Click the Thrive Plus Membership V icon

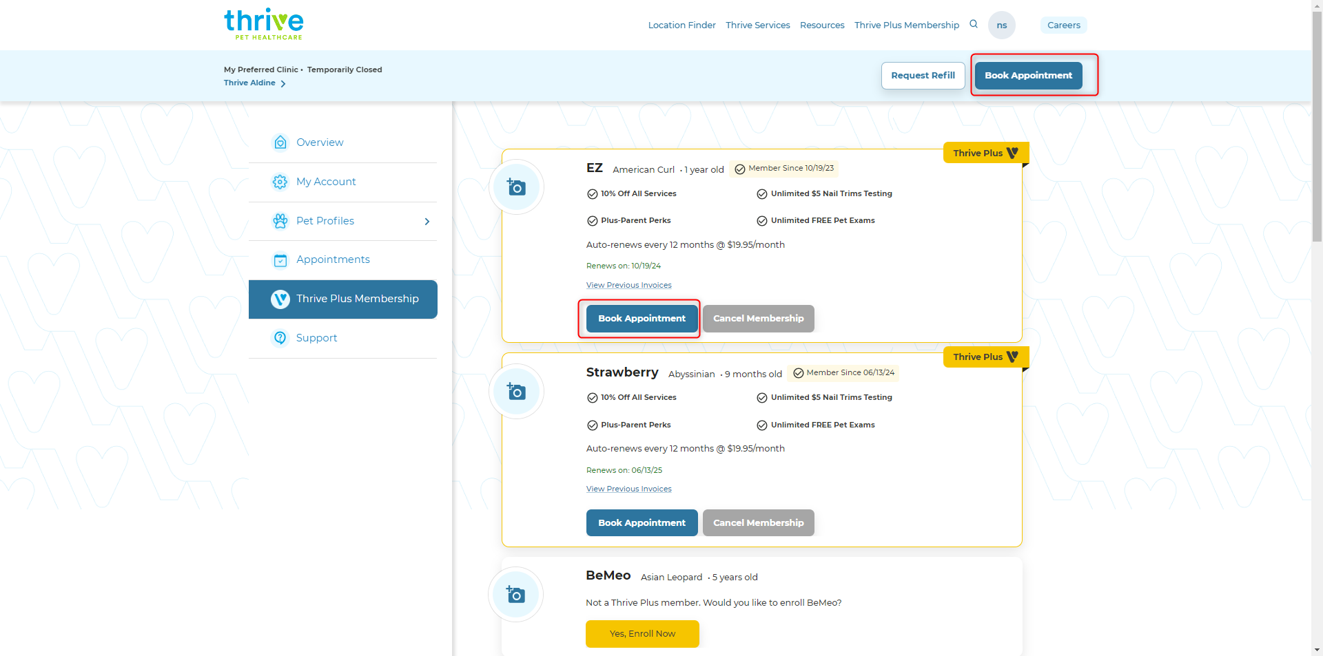[280, 299]
